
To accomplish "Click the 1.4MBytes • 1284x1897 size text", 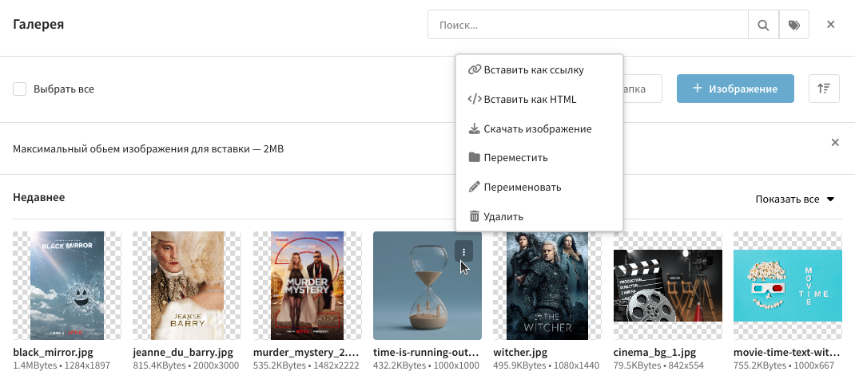I will coord(62,365).
